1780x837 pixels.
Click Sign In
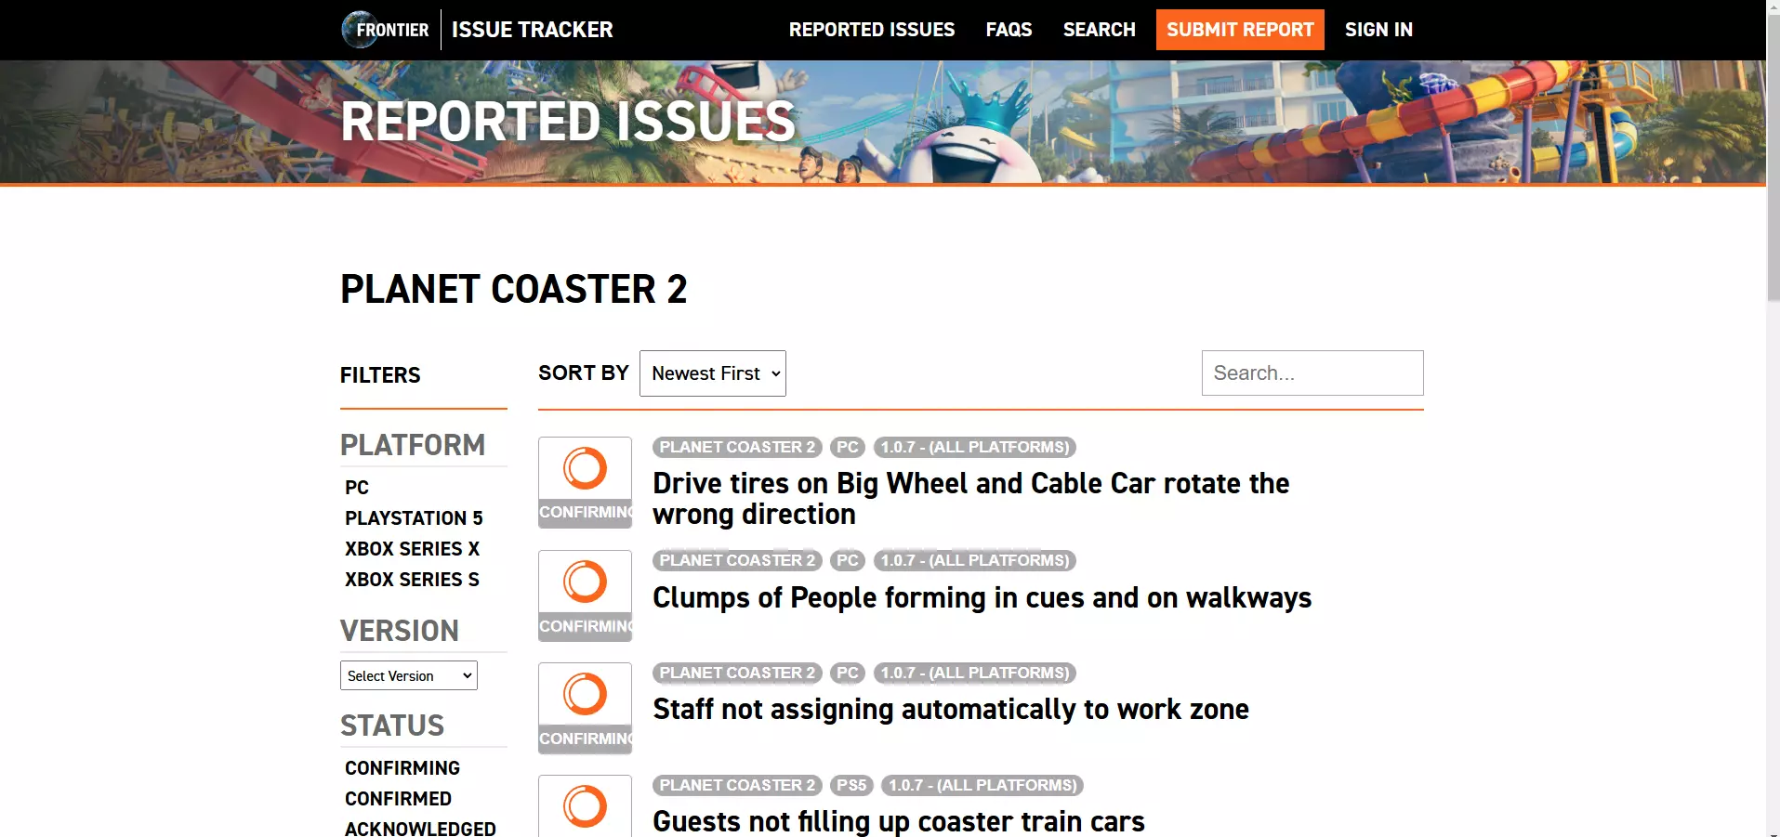point(1378,30)
